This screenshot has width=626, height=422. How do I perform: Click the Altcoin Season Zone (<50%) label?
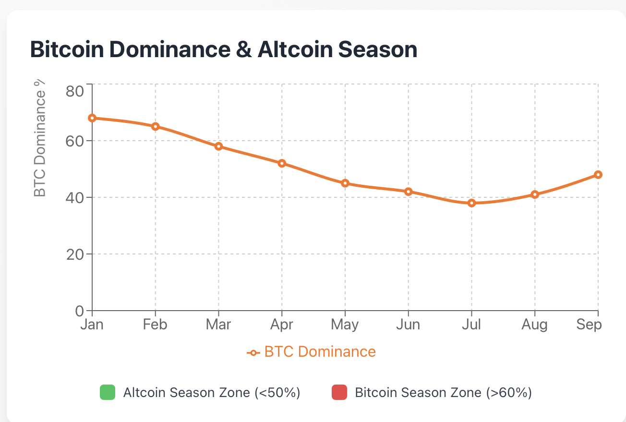212,392
